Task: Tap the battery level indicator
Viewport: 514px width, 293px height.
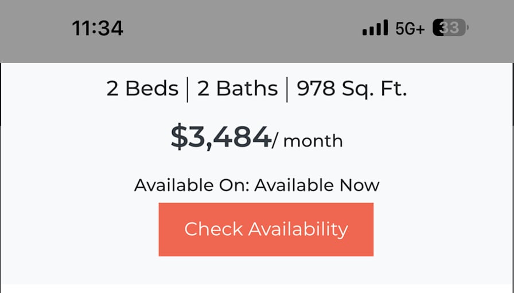Action: tap(450, 27)
